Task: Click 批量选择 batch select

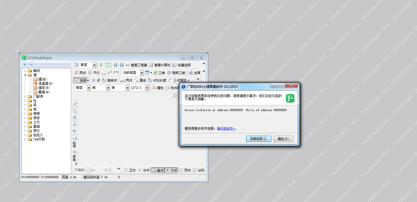Action: 182,65
